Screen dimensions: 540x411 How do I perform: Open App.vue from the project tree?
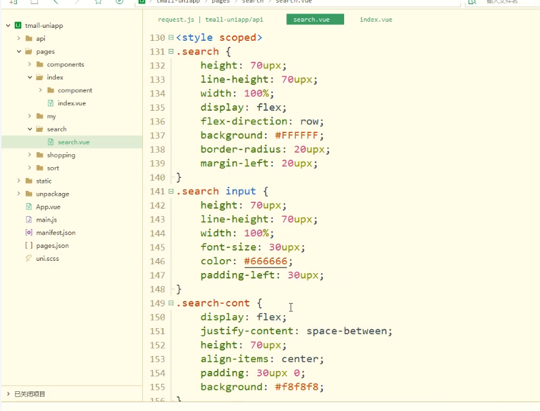point(48,207)
